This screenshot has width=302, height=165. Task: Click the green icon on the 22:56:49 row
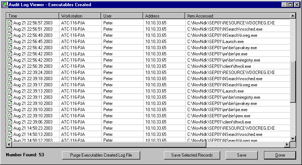point(9,35)
